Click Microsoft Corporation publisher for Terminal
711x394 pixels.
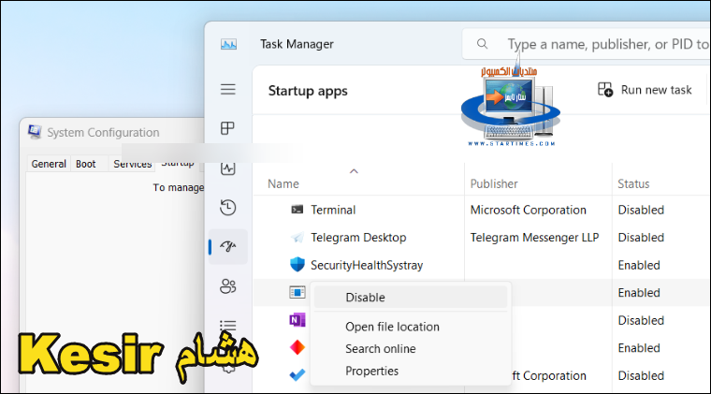[x=529, y=210]
